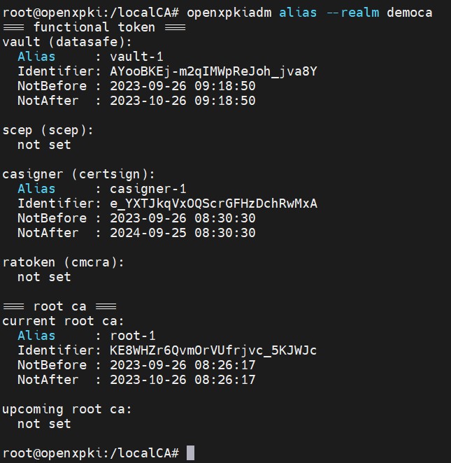Screen dimensions: 451x463
Task: Click the 'casigner (certsign):' label
Action: tap(78, 175)
